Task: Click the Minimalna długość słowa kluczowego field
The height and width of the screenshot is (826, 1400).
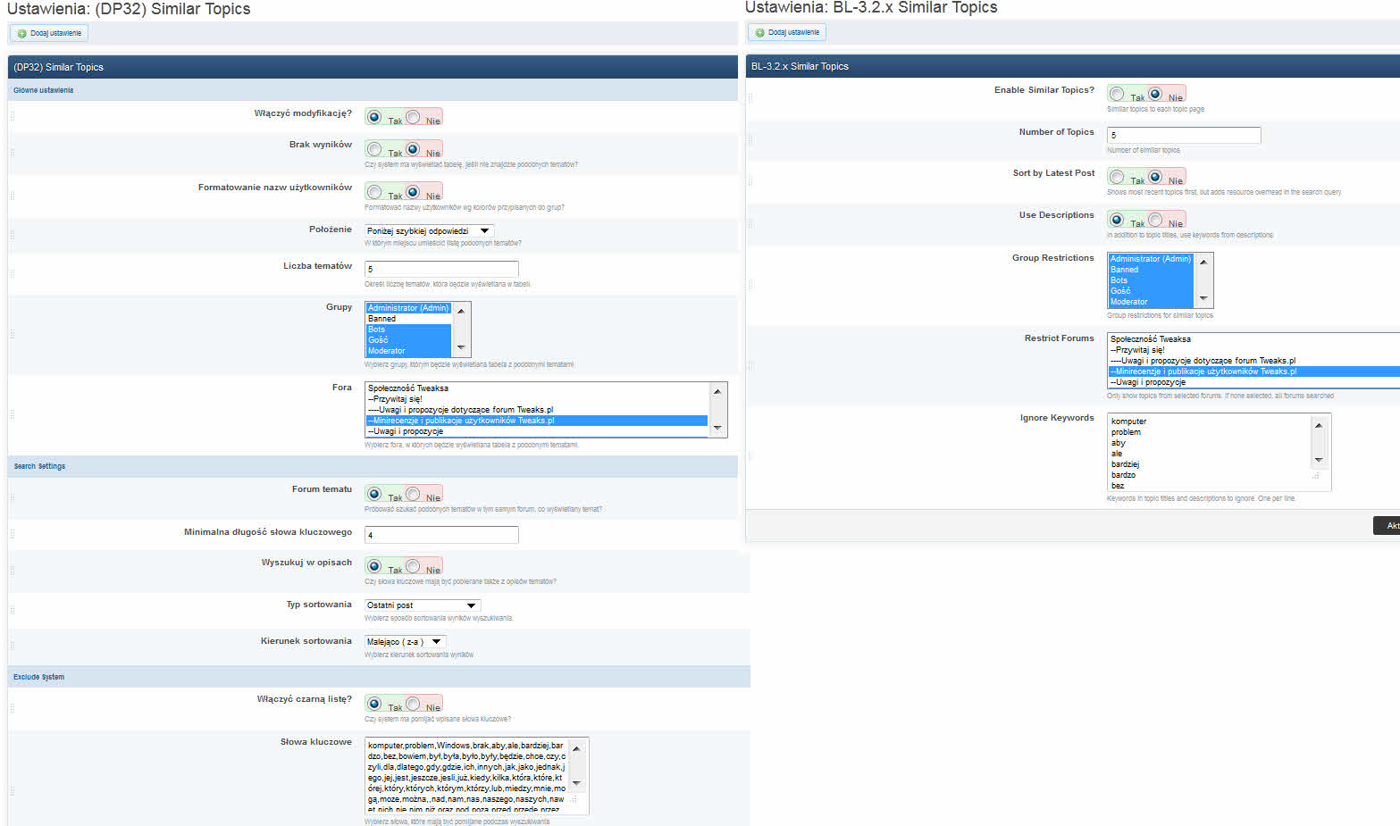Action: 441,535
